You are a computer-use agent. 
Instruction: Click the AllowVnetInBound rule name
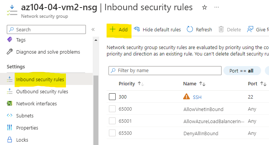click(203, 109)
